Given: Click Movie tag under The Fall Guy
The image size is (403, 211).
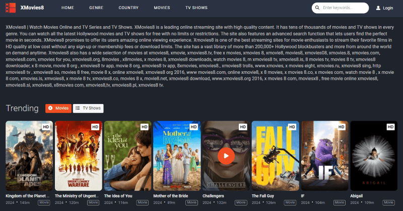Looking at the screenshot, I should 290,202.
